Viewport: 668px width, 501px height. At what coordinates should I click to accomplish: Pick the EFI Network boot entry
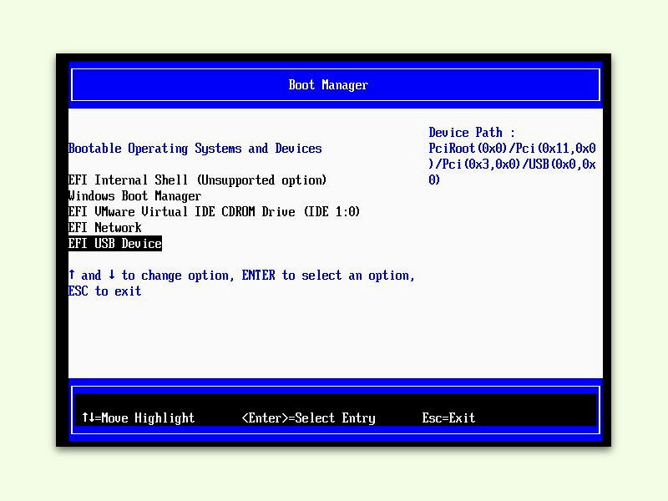point(105,227)
